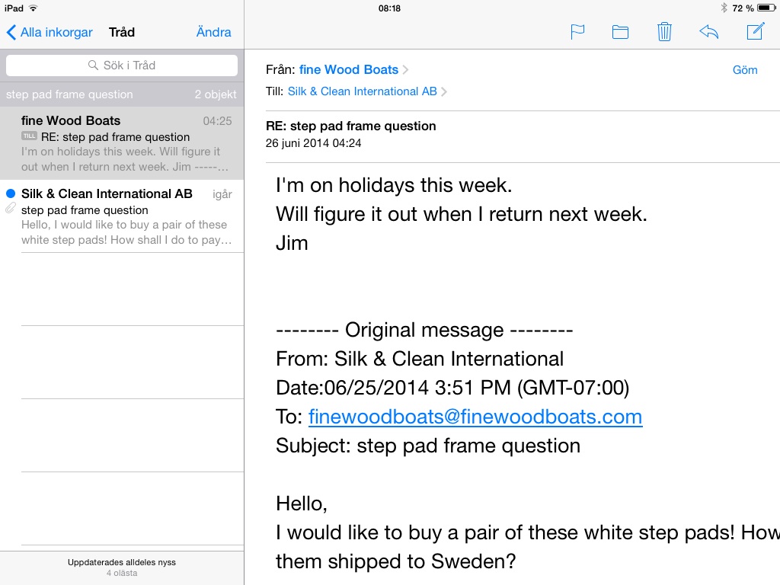Toggle unread blue dot on Silk & Clean message
Image resolution: width=780 pixels, height=585 pixels.
tap(11, 193)
